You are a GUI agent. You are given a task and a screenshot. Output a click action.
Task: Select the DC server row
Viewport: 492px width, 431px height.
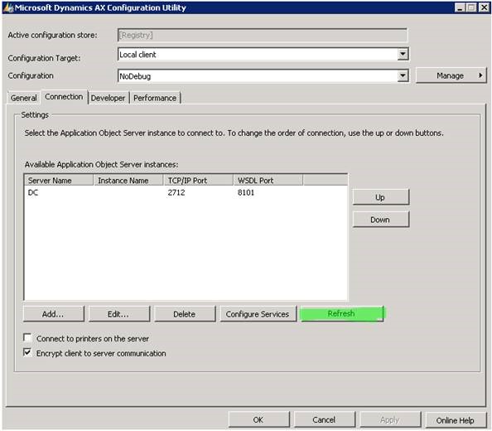point(186,192)
